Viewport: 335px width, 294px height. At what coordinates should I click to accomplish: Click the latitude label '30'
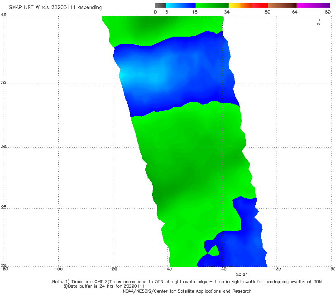[x=4, y=147]
